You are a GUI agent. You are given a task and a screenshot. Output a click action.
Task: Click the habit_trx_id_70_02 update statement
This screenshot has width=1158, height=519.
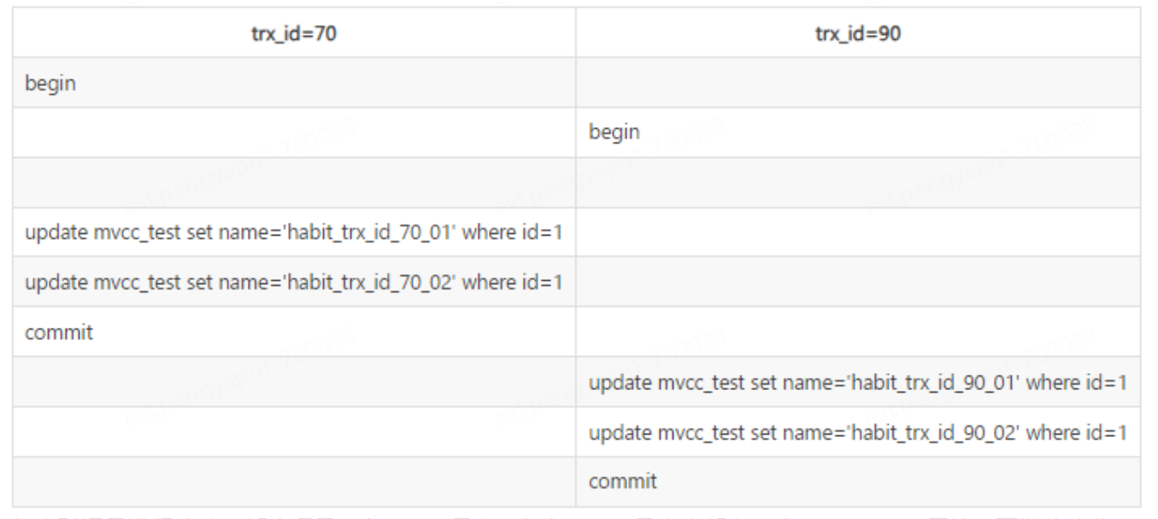click(293, 282)
